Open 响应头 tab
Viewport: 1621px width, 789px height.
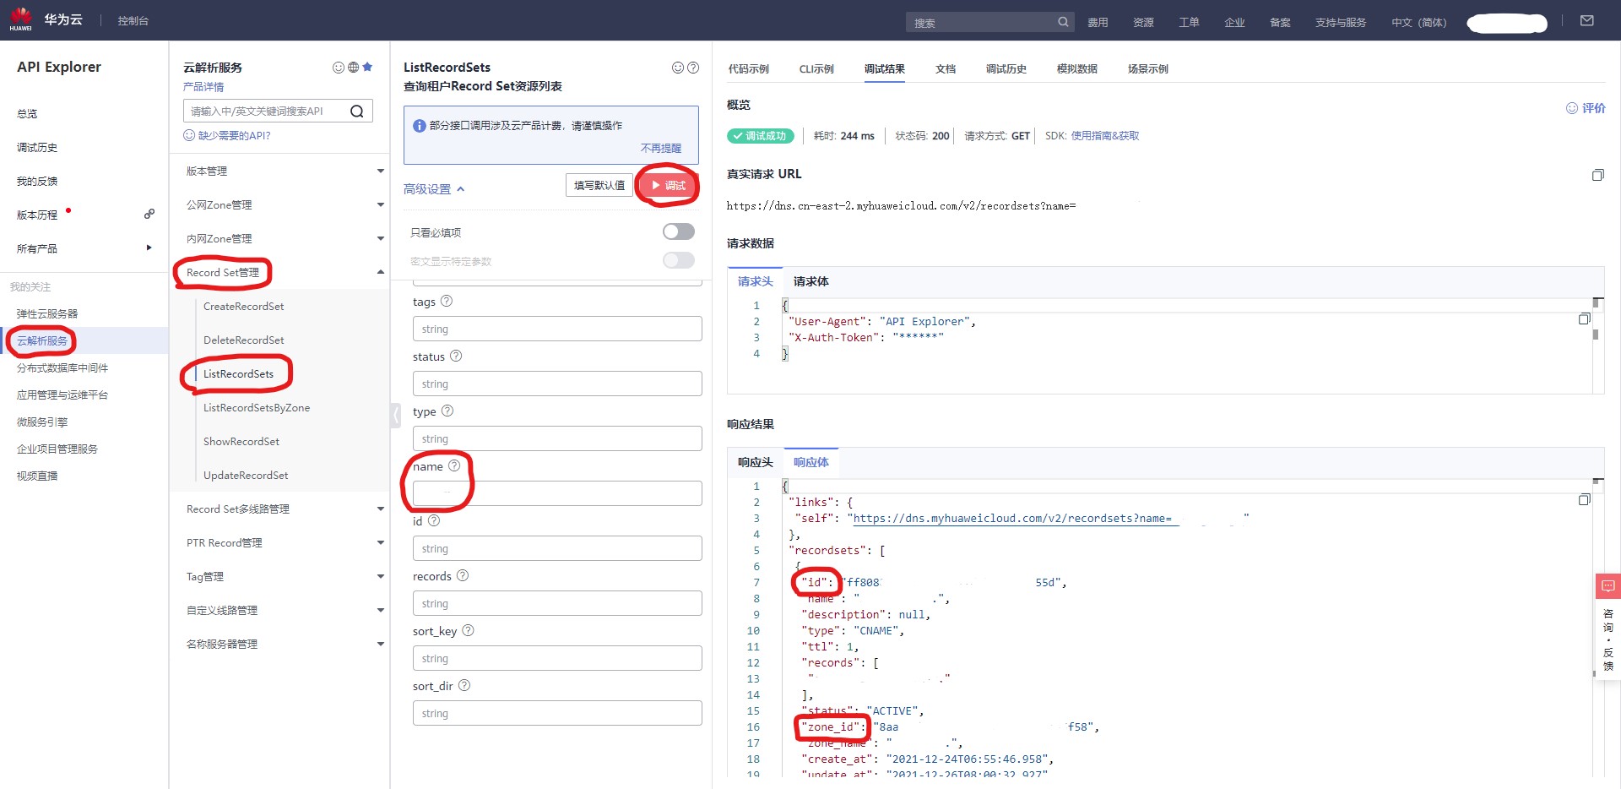coord(756,462)
